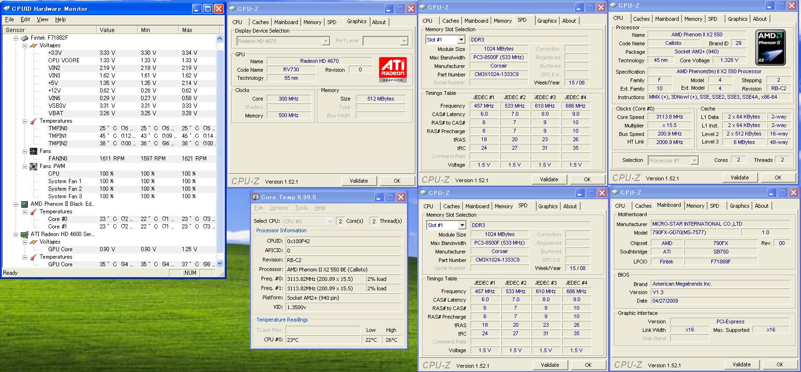
Task: Click the Voltages icon under ATI Radeon HD 4600
Action: tap(34, 242)
